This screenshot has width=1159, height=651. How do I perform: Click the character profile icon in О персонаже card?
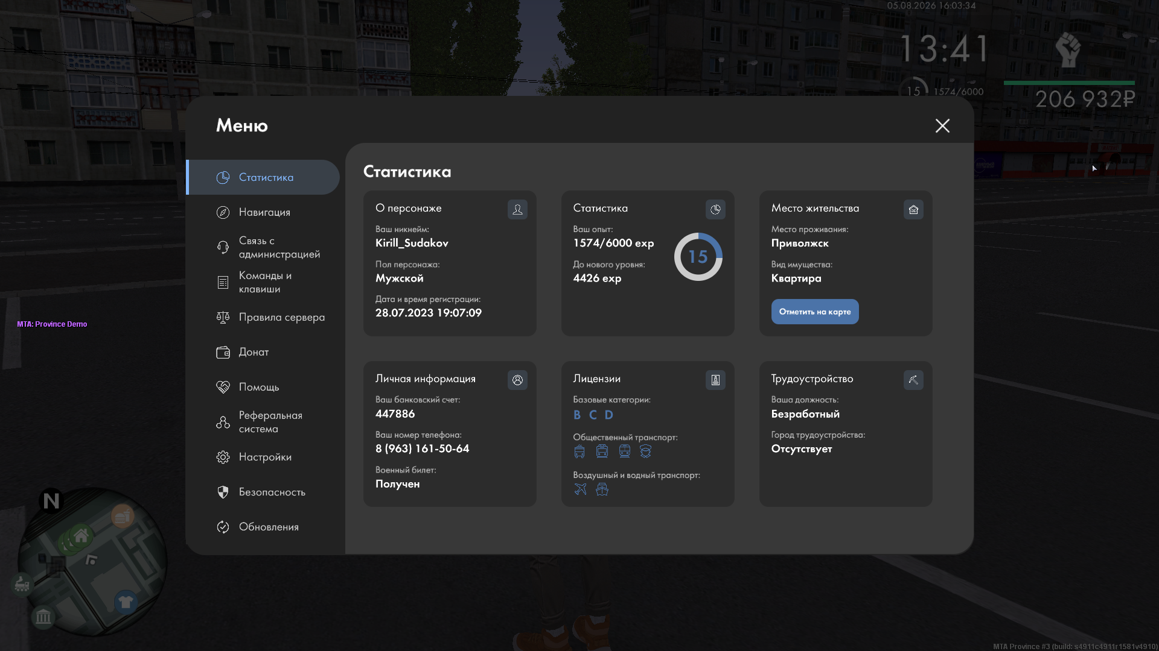(517, 209)
